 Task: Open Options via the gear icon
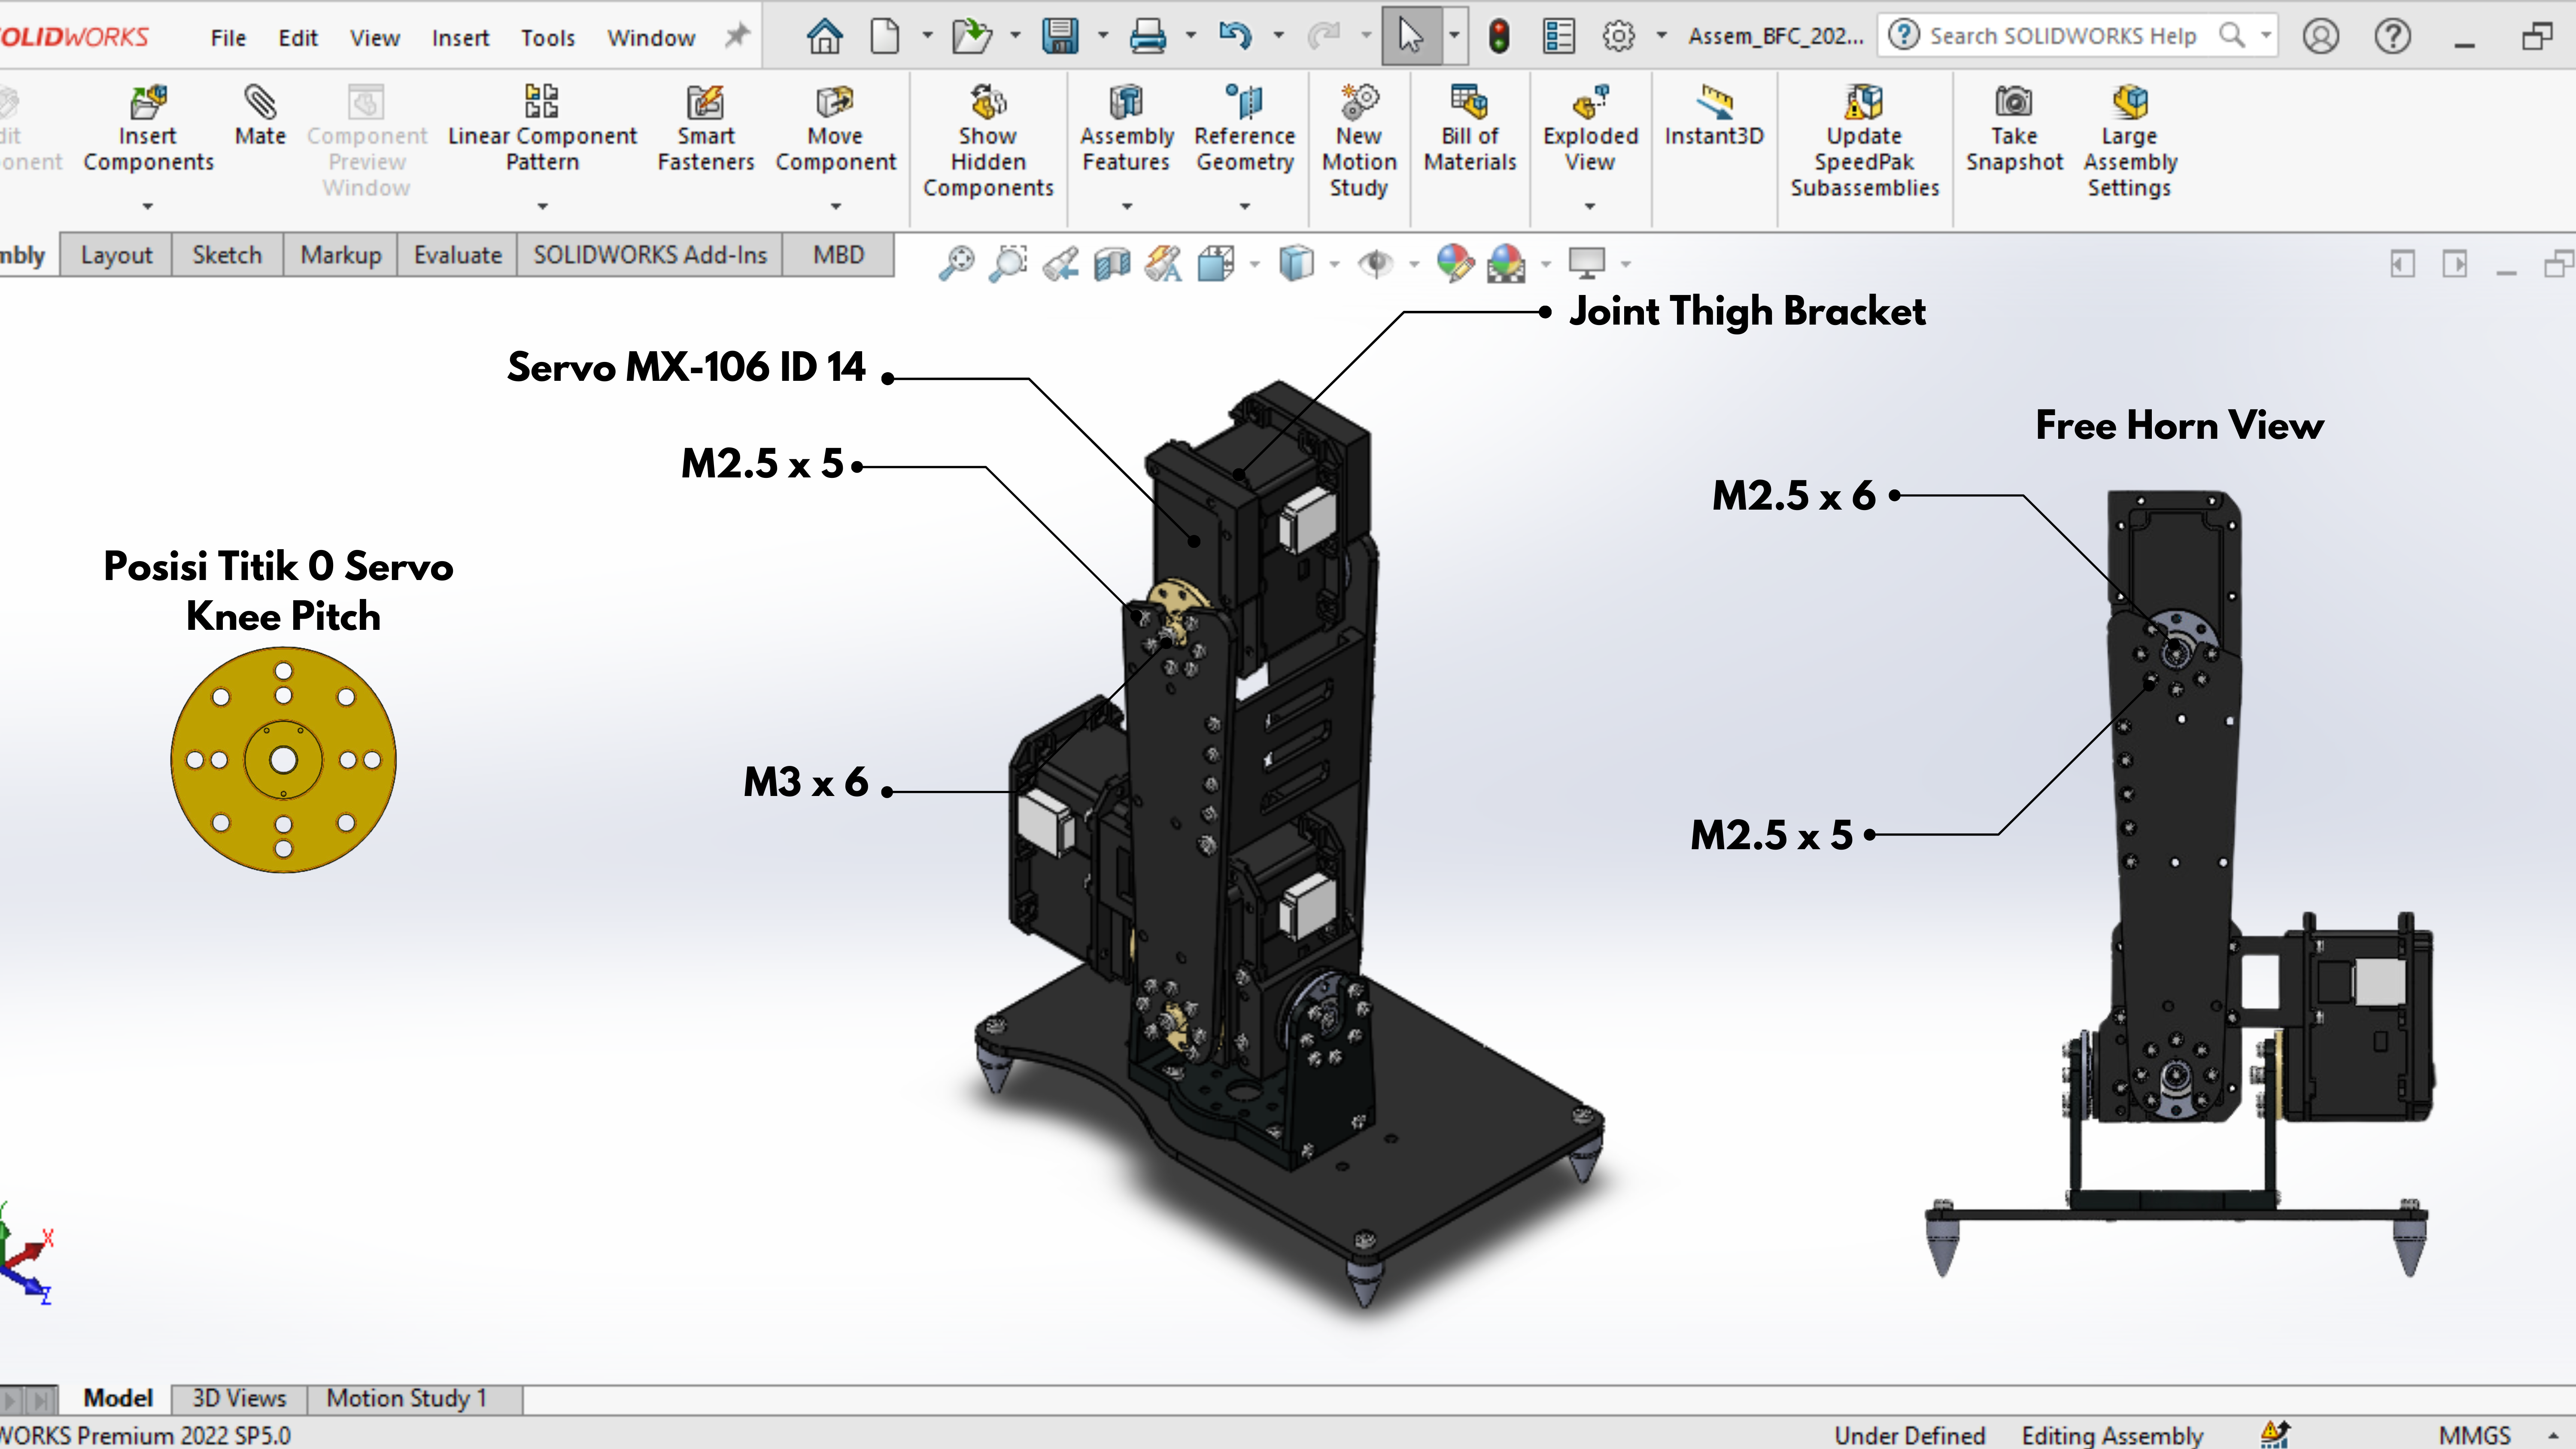pos(1618,37)
